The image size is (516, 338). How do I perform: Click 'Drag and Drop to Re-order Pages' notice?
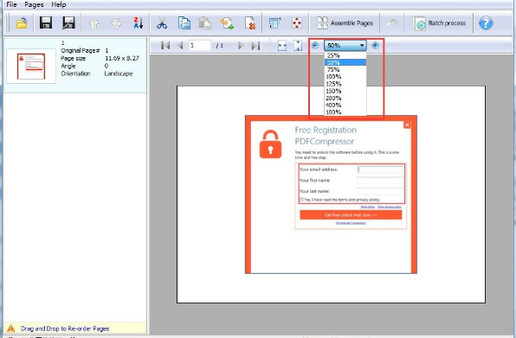coord(65,328)
